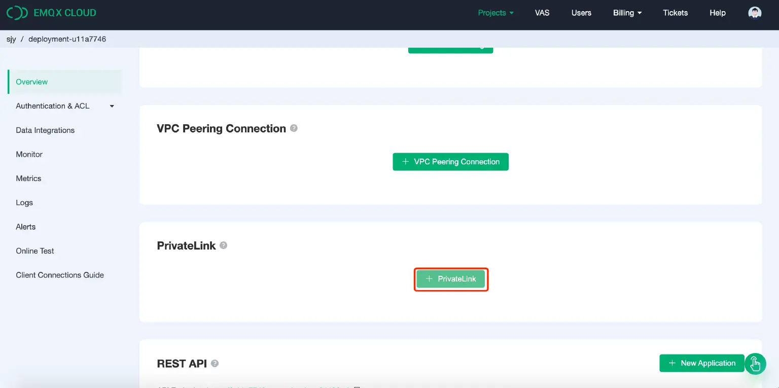Click the plus icon on New Application button

(672, 363)
